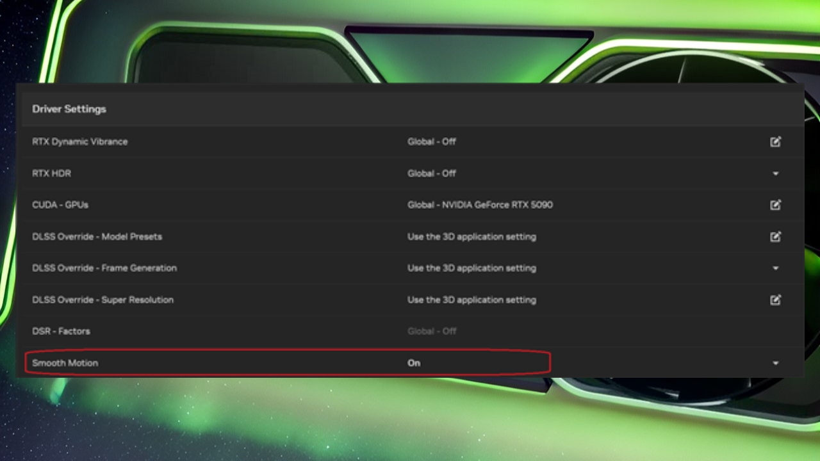Image resolution: width=820 pixels, height=461 pixels.
Task: Select the Smooth Motion label
Action: point(65,362)
